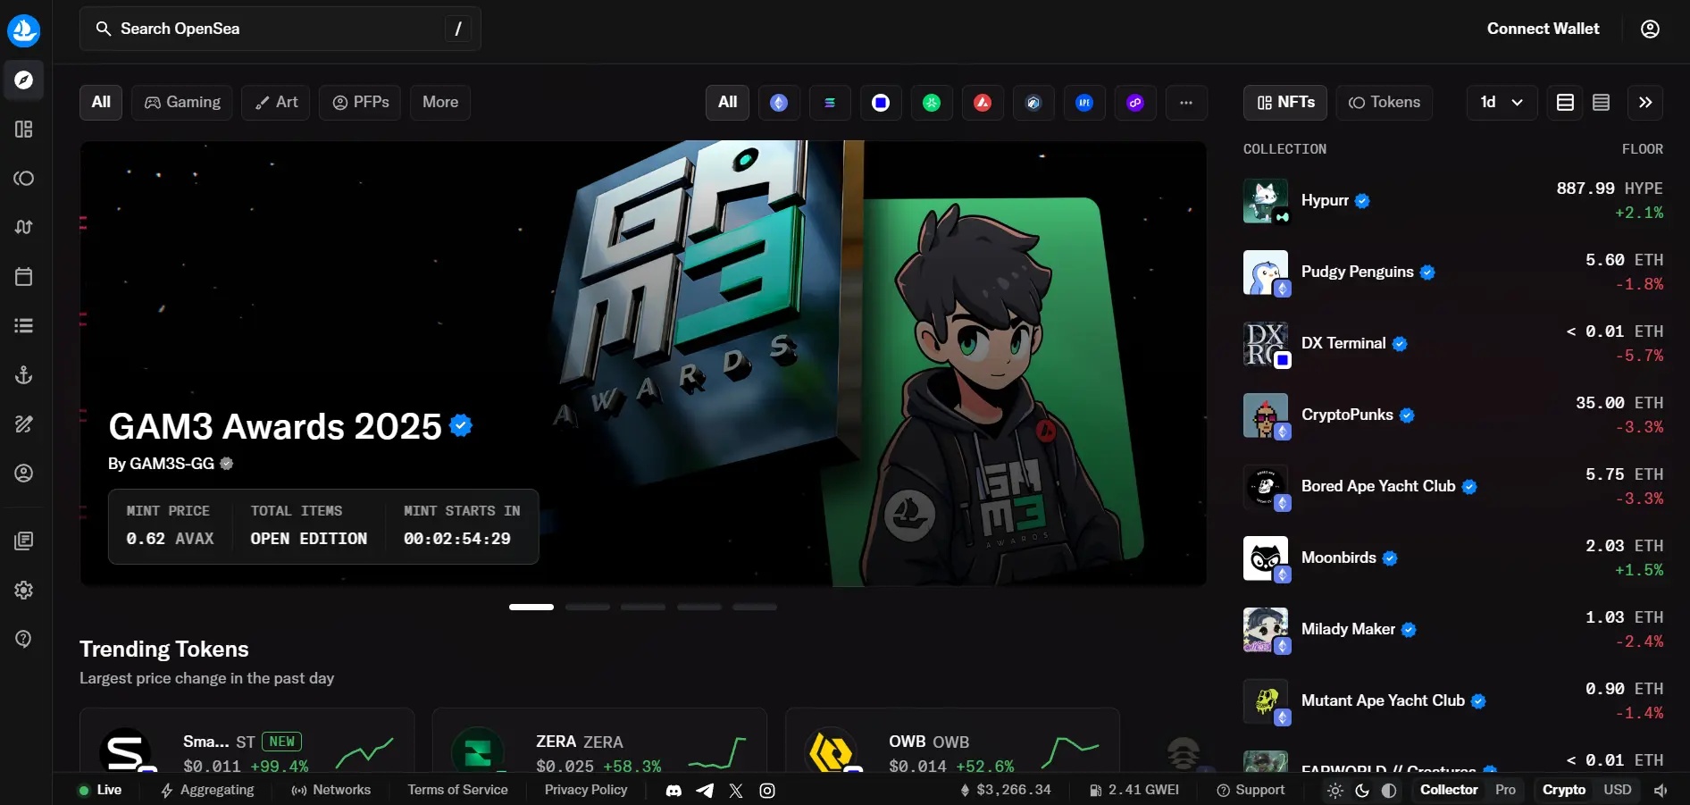Open the Resources news icon in sidebar
The width and height of the screenshot is (1690, 805).
click(24, 541)
